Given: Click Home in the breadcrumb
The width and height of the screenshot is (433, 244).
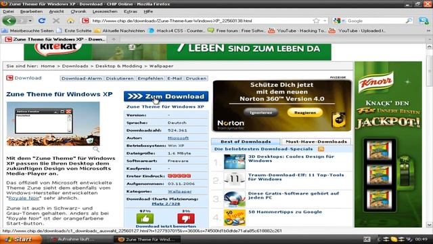Looking at the screenshot, I should pos(48,66).
